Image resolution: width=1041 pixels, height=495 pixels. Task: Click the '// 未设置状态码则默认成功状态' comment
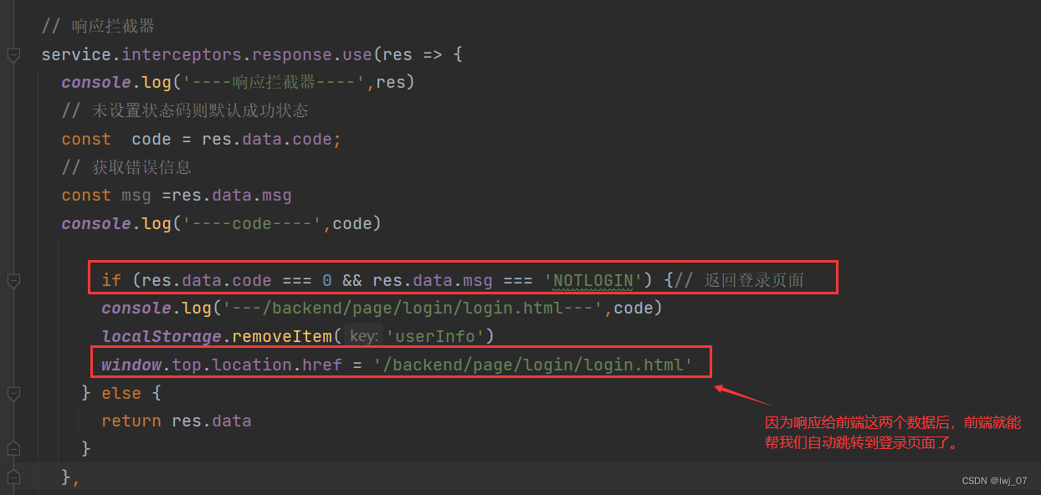pos(185,110)
